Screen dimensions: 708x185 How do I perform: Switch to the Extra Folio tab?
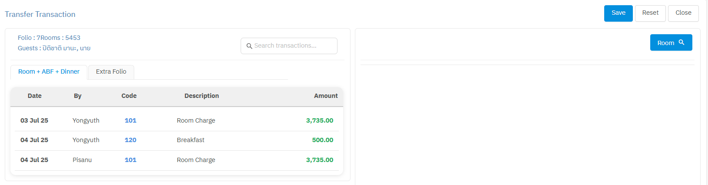111,72
